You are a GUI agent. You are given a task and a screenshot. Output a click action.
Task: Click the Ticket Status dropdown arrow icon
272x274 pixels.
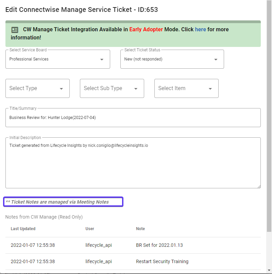216,59
